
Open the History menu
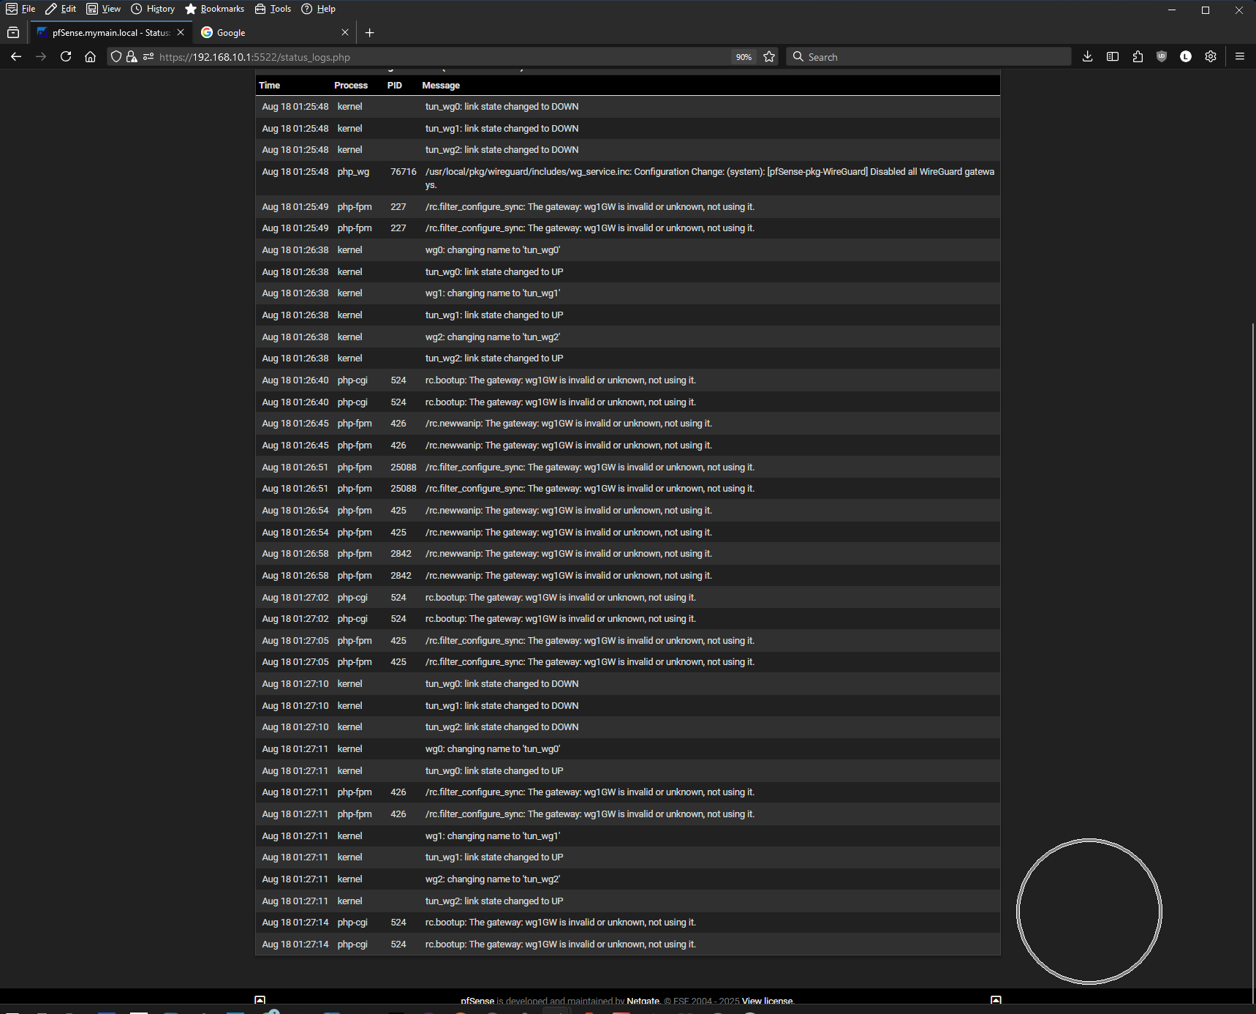click(x=153, y=9)
